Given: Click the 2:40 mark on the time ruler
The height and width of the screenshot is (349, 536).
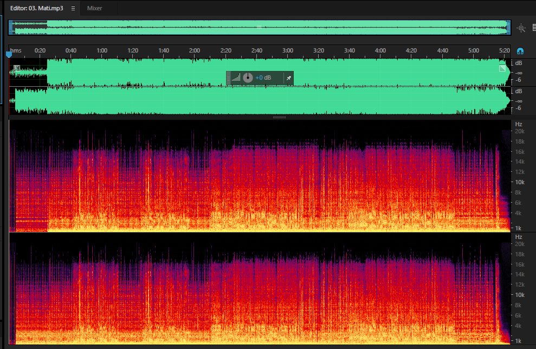Looking at the screenshot, I should tap(257, 50).
